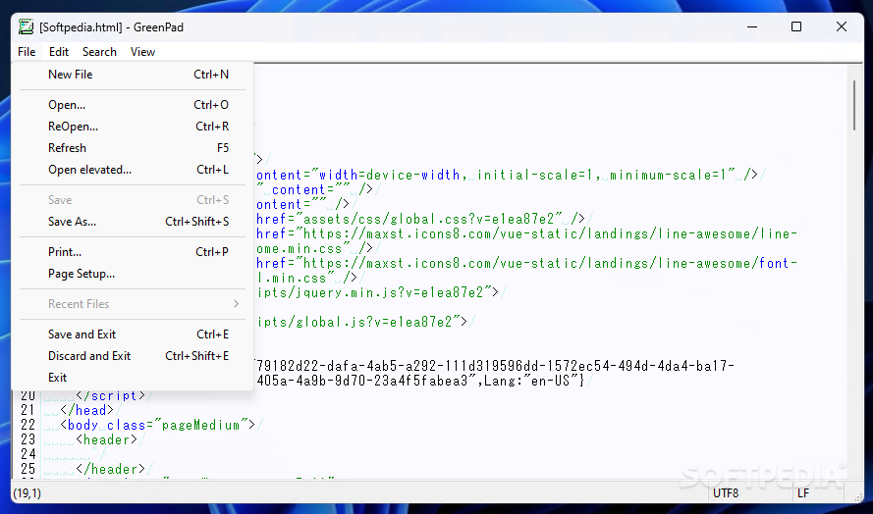Viewport: 873px width, 514px height.
Task: Choose Save As... entry
Action: [133, 222]
